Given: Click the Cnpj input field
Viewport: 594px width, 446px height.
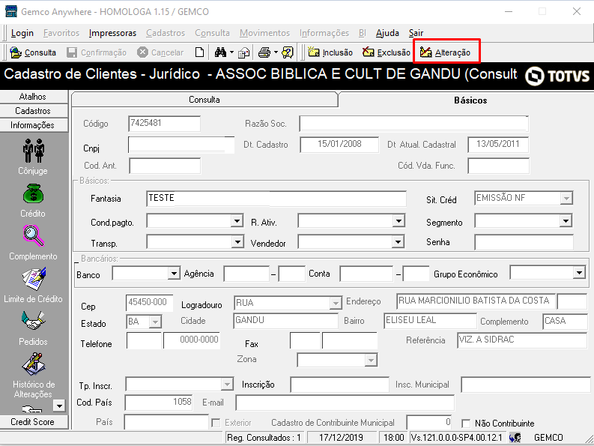Looking at the screenshot, I should (x=181, y=145).
